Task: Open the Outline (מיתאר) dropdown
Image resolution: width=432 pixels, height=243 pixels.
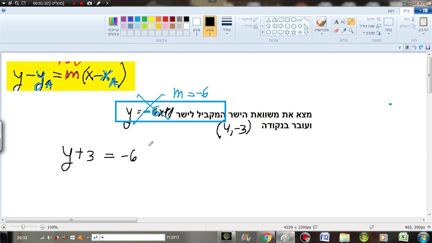Action: click(248, 19)
